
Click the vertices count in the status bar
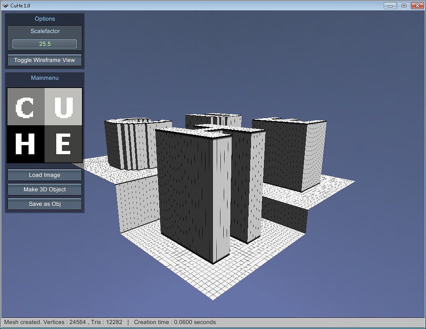[77, 322]
